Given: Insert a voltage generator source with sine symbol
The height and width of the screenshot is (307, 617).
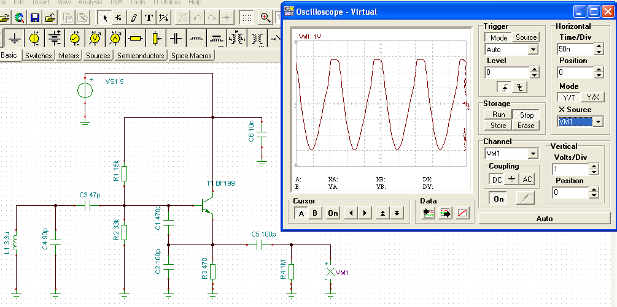Looking at the screenshot, I should [74, 38].
